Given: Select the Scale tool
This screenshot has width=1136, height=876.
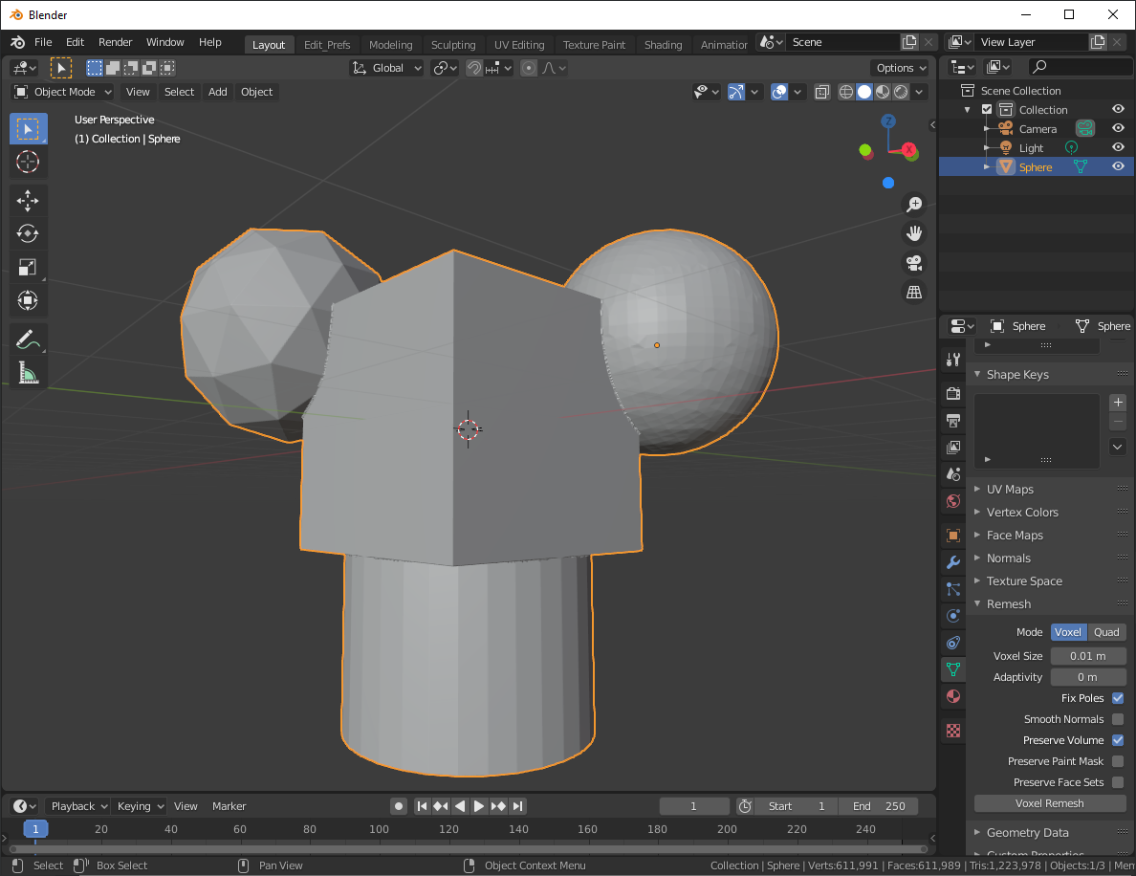Looking at the screenshot, I should point(28,268).
